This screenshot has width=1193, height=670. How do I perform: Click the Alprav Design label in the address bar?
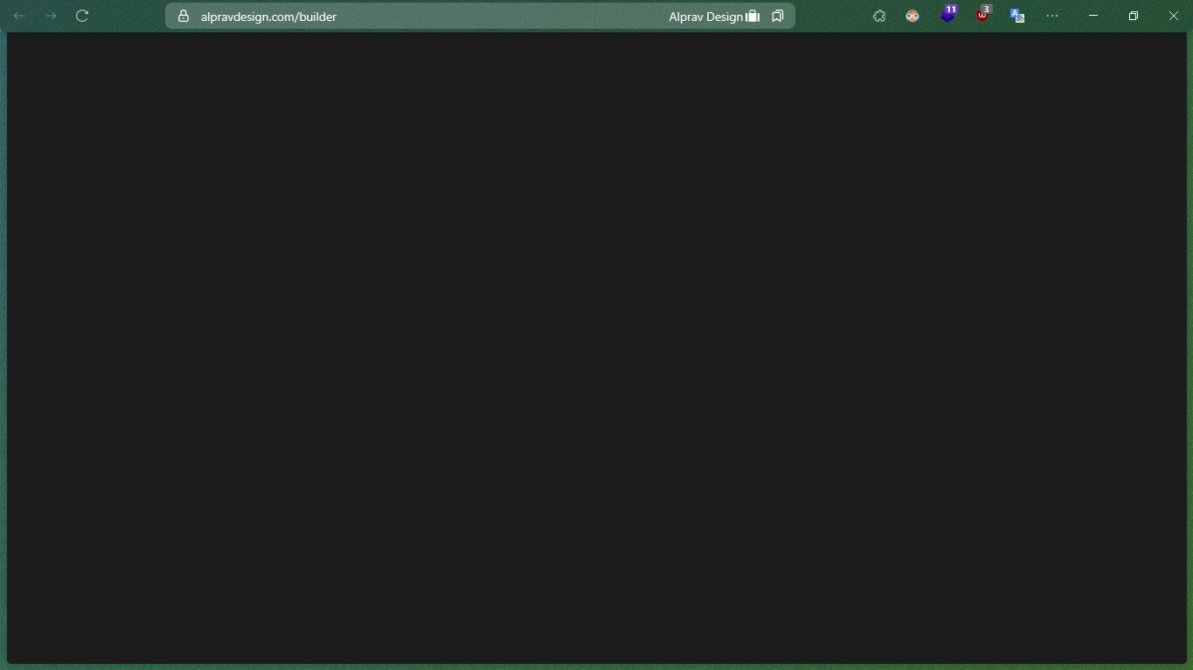pyautogui.click(x=705, y=17)
